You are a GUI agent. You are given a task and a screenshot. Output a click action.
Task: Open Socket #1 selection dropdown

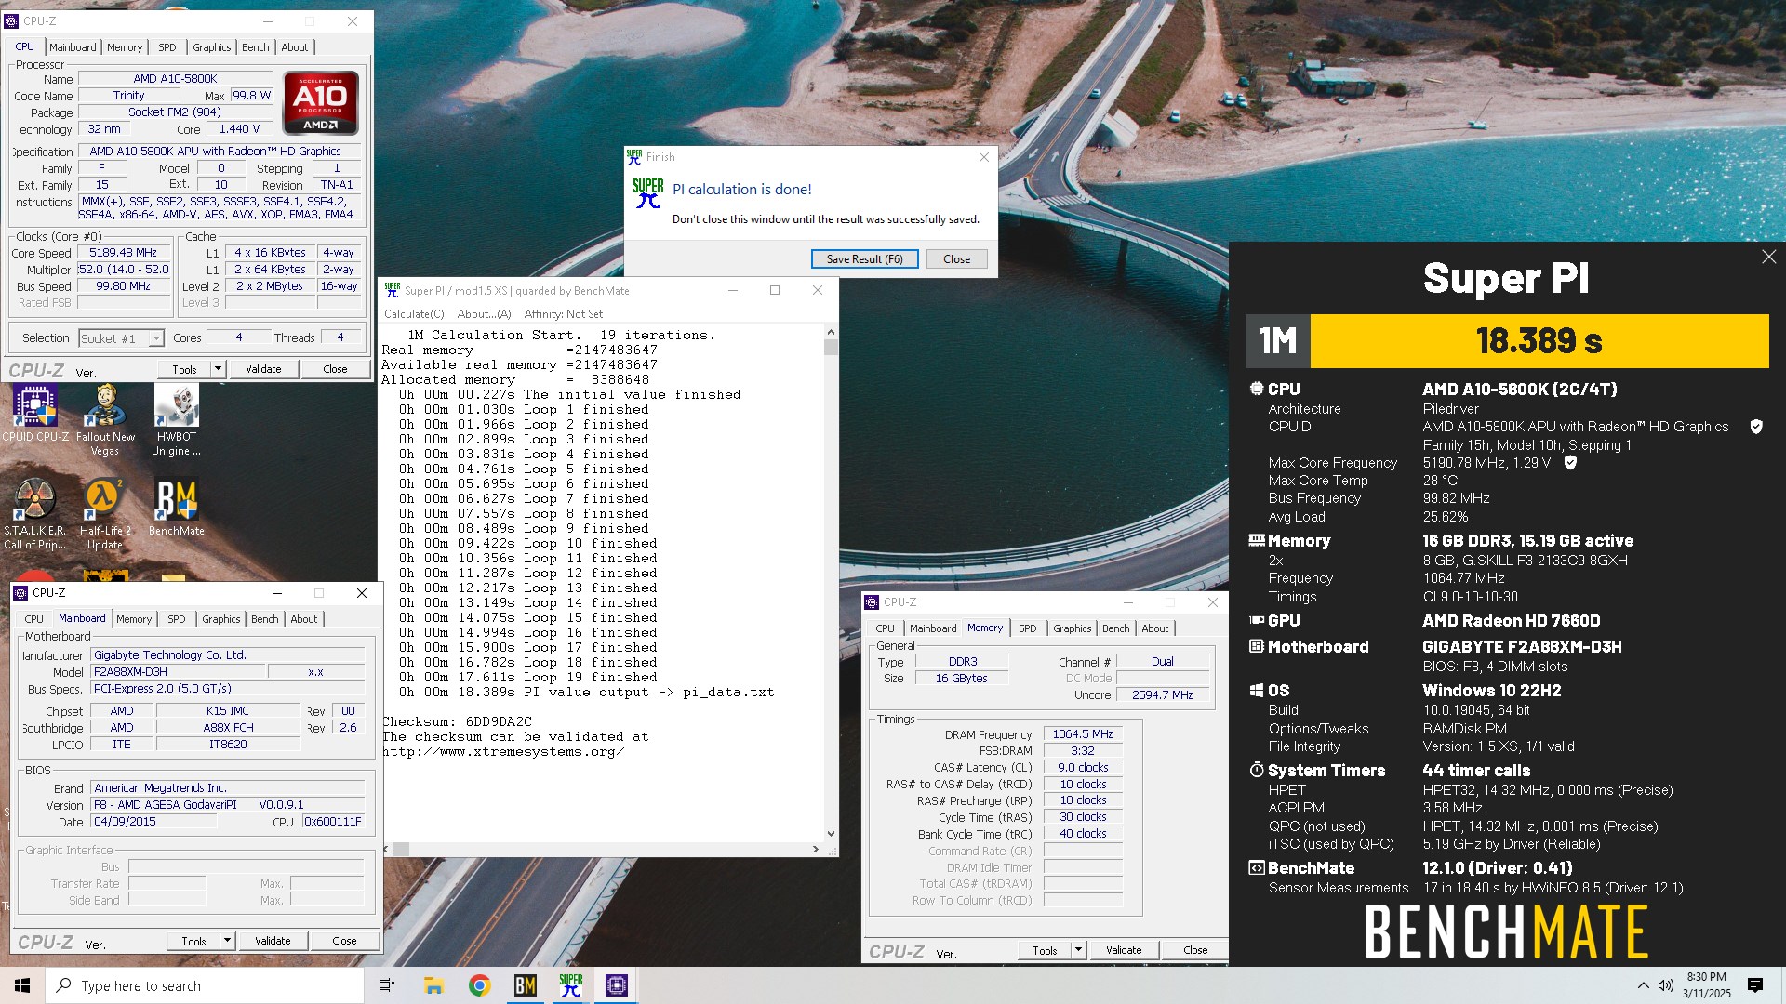coord(121,338)
